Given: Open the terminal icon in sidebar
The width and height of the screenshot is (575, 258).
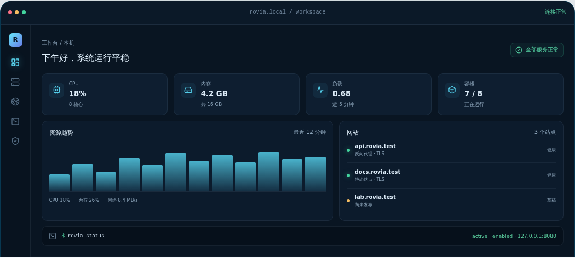Looking at the screenshot, I should (x=15, y=121).
